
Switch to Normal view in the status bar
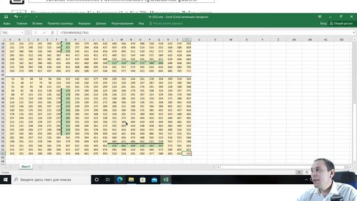point(299,173)
